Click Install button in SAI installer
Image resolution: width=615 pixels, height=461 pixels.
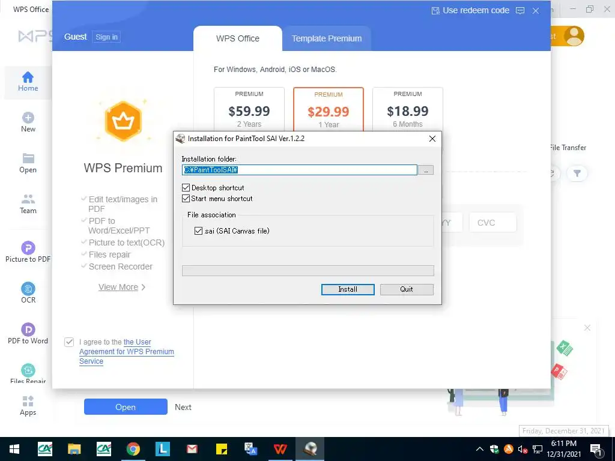348,289
